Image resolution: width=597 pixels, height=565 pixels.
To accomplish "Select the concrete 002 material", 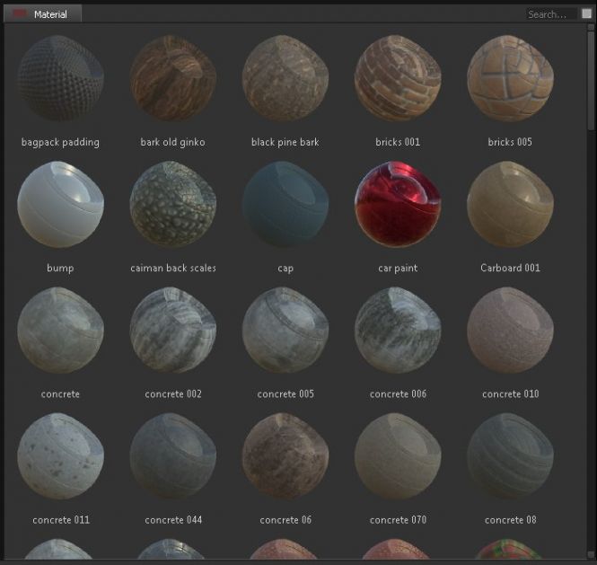I will click(173, 331).
